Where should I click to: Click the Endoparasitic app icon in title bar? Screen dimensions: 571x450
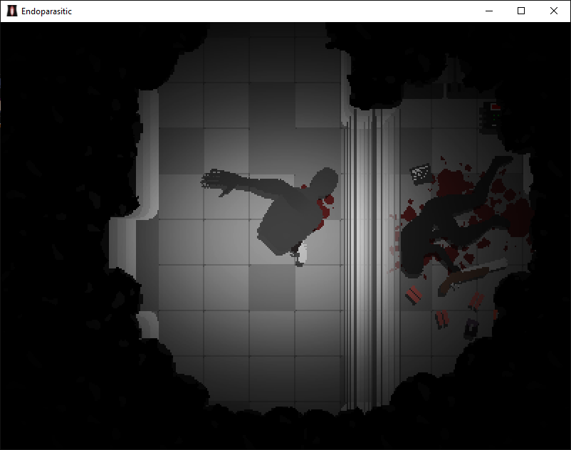12,11
